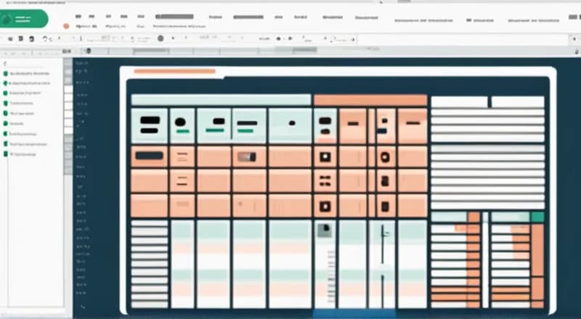581x319 pixels.
Task: Click the orange title bar above the spreadsheet
Action: [175, 71]
